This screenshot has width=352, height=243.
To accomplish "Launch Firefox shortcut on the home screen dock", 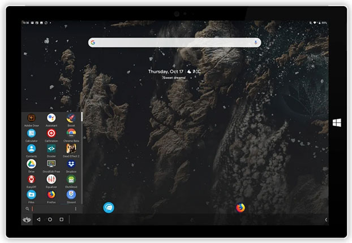I will (241, 207).
